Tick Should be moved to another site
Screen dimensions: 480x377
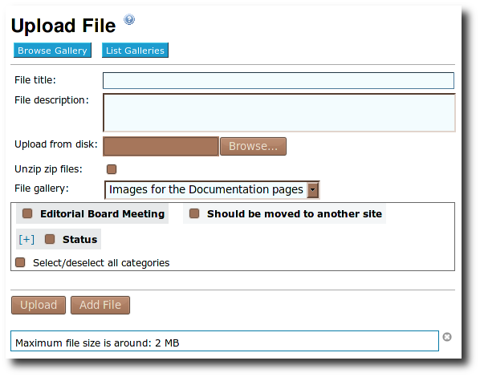tap(194, 213)
